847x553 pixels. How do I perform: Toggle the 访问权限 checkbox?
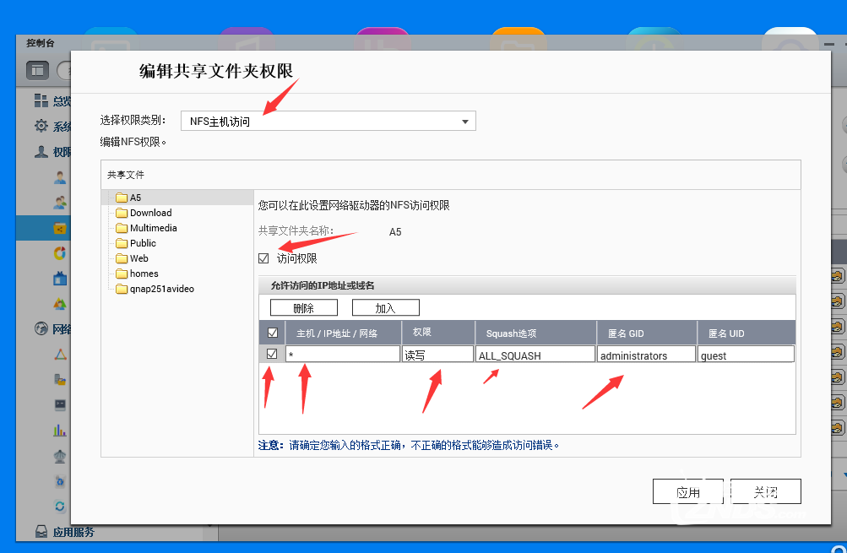pyautogui.click(x=263, y=258)
